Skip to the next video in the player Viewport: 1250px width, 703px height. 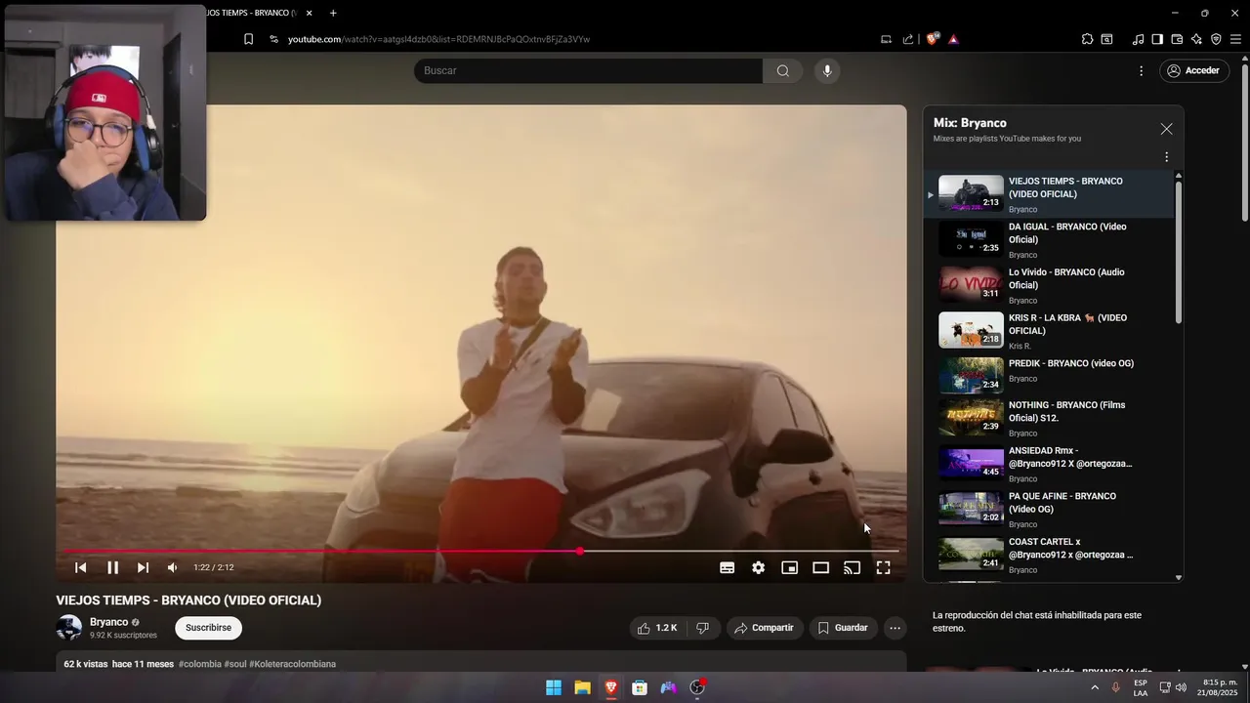pos(143,567)
